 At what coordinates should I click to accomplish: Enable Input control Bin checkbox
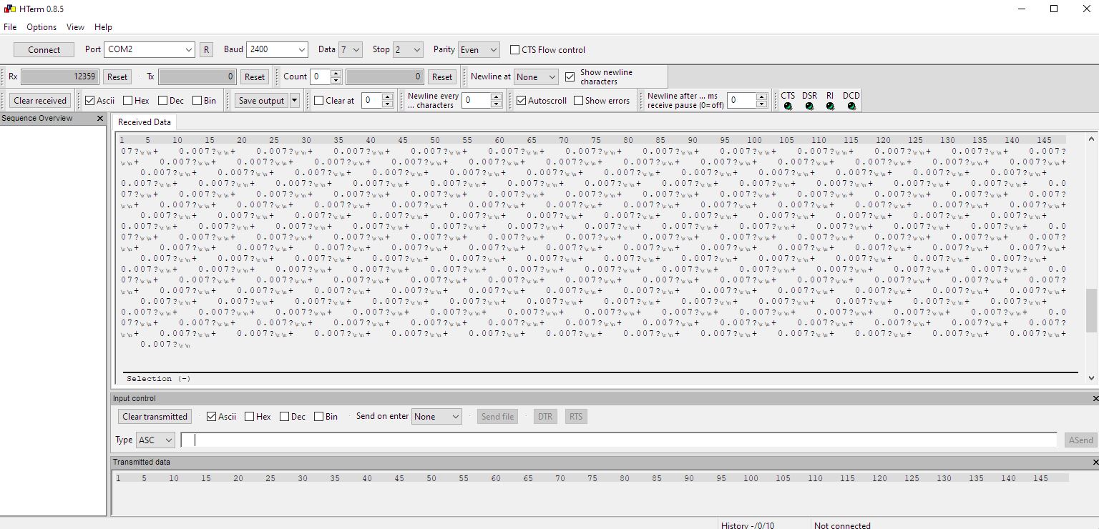click(x=318, y=417)
